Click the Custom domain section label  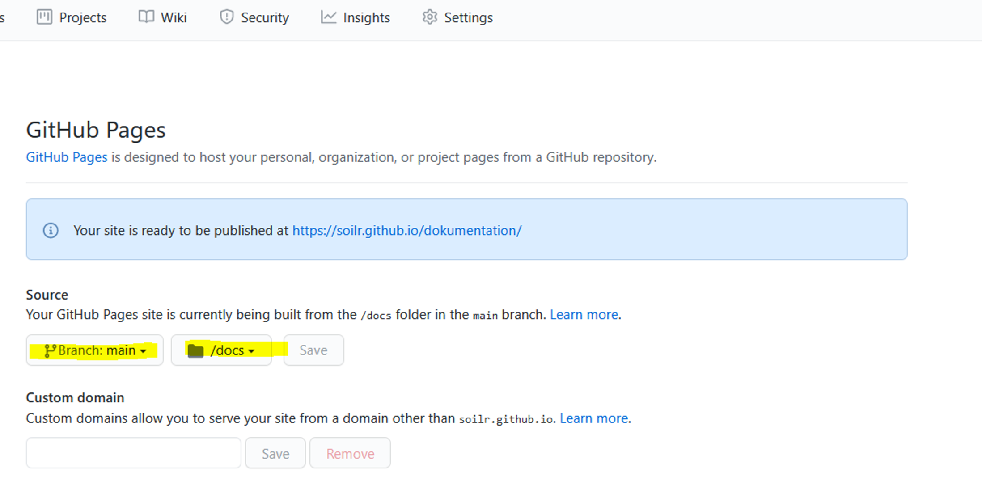(x=75, y=398)
